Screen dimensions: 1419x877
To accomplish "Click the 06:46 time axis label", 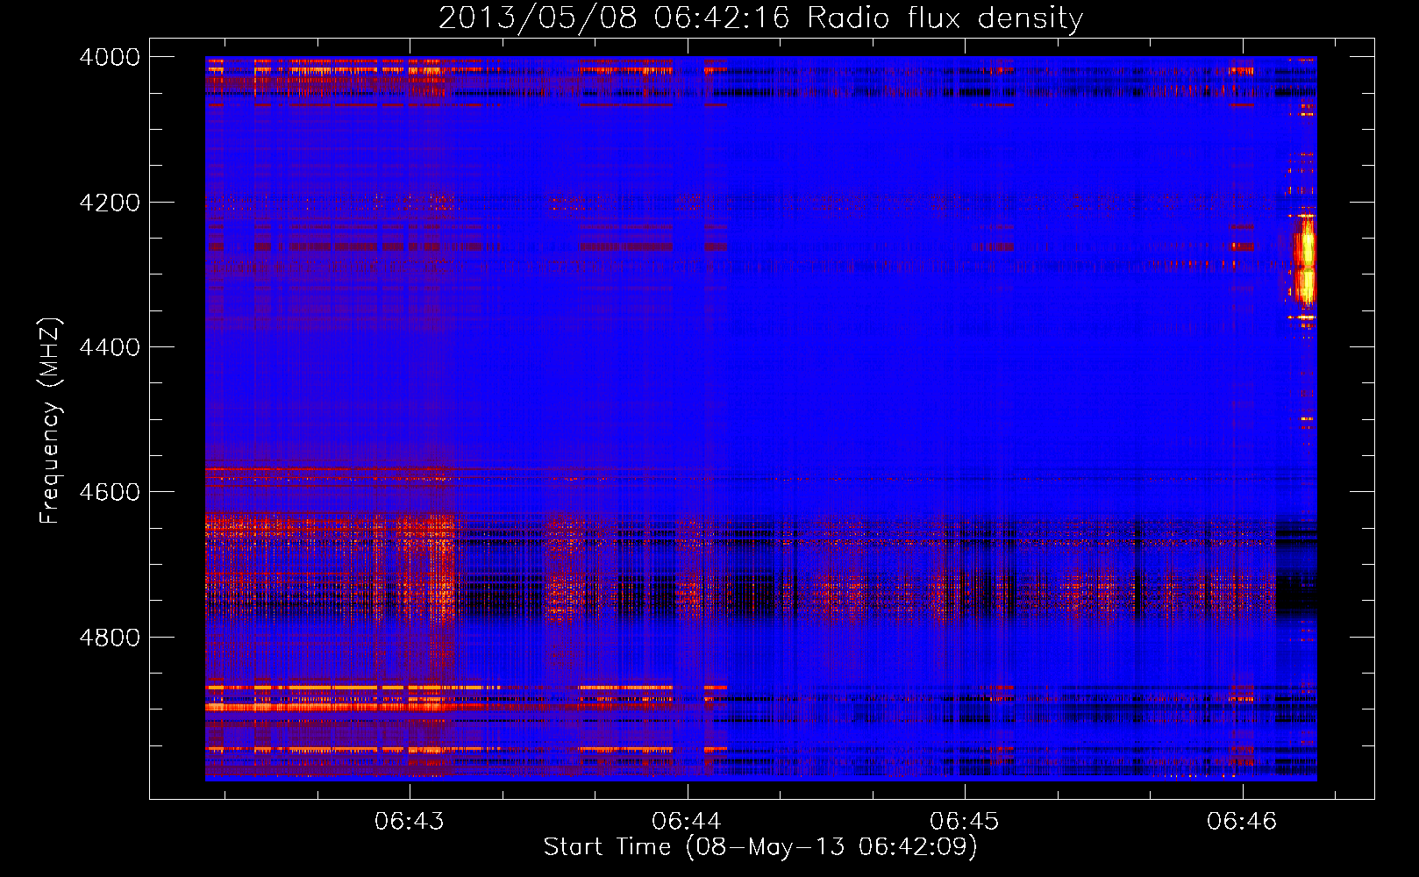I will click(x=1242, y=822).
